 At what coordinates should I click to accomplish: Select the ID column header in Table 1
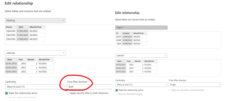click(119, 33)
